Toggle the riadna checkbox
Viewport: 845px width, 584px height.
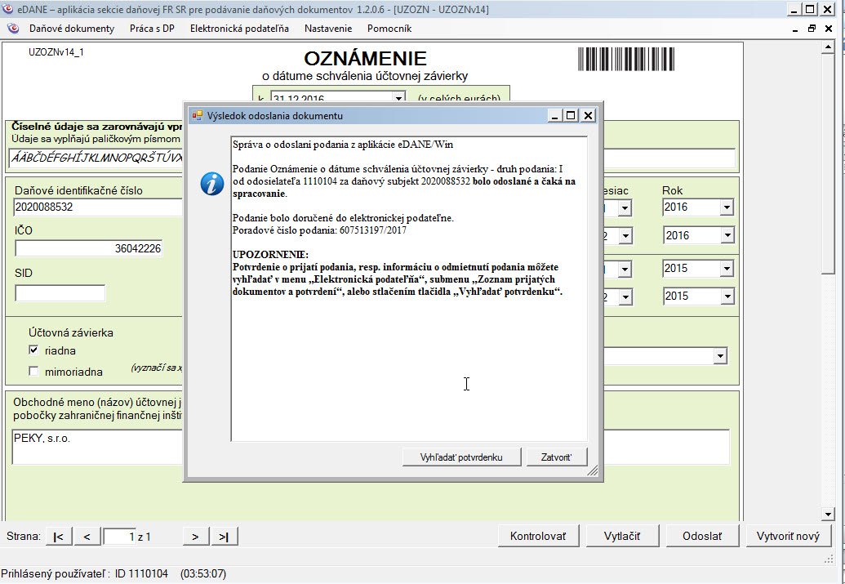coord(34,350)
